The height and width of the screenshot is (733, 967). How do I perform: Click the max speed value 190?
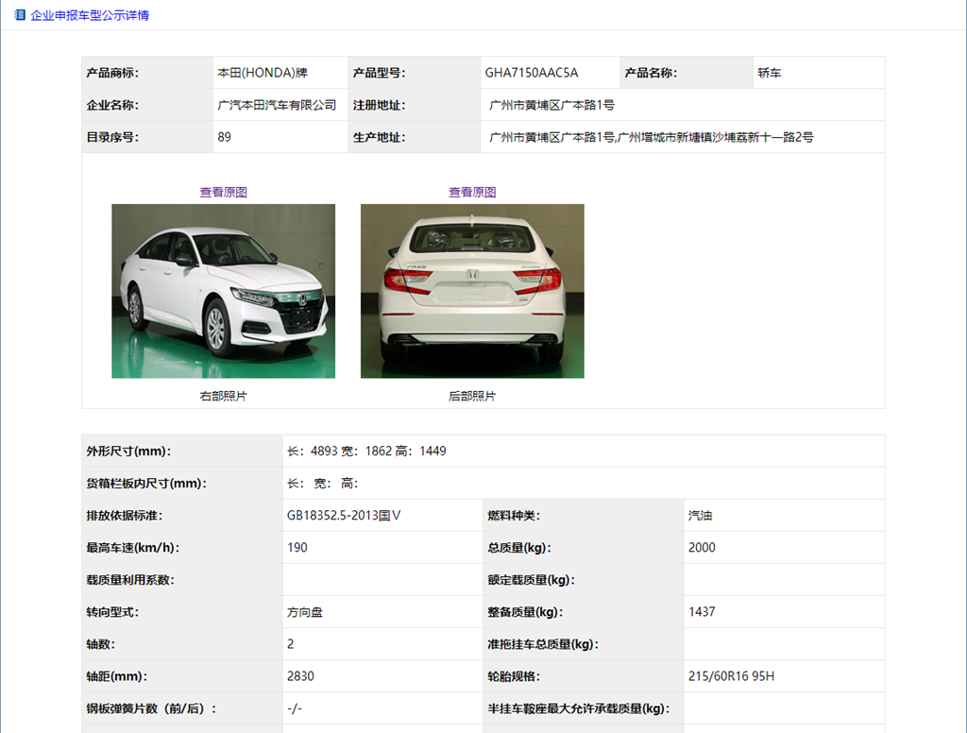pos(297,548)
